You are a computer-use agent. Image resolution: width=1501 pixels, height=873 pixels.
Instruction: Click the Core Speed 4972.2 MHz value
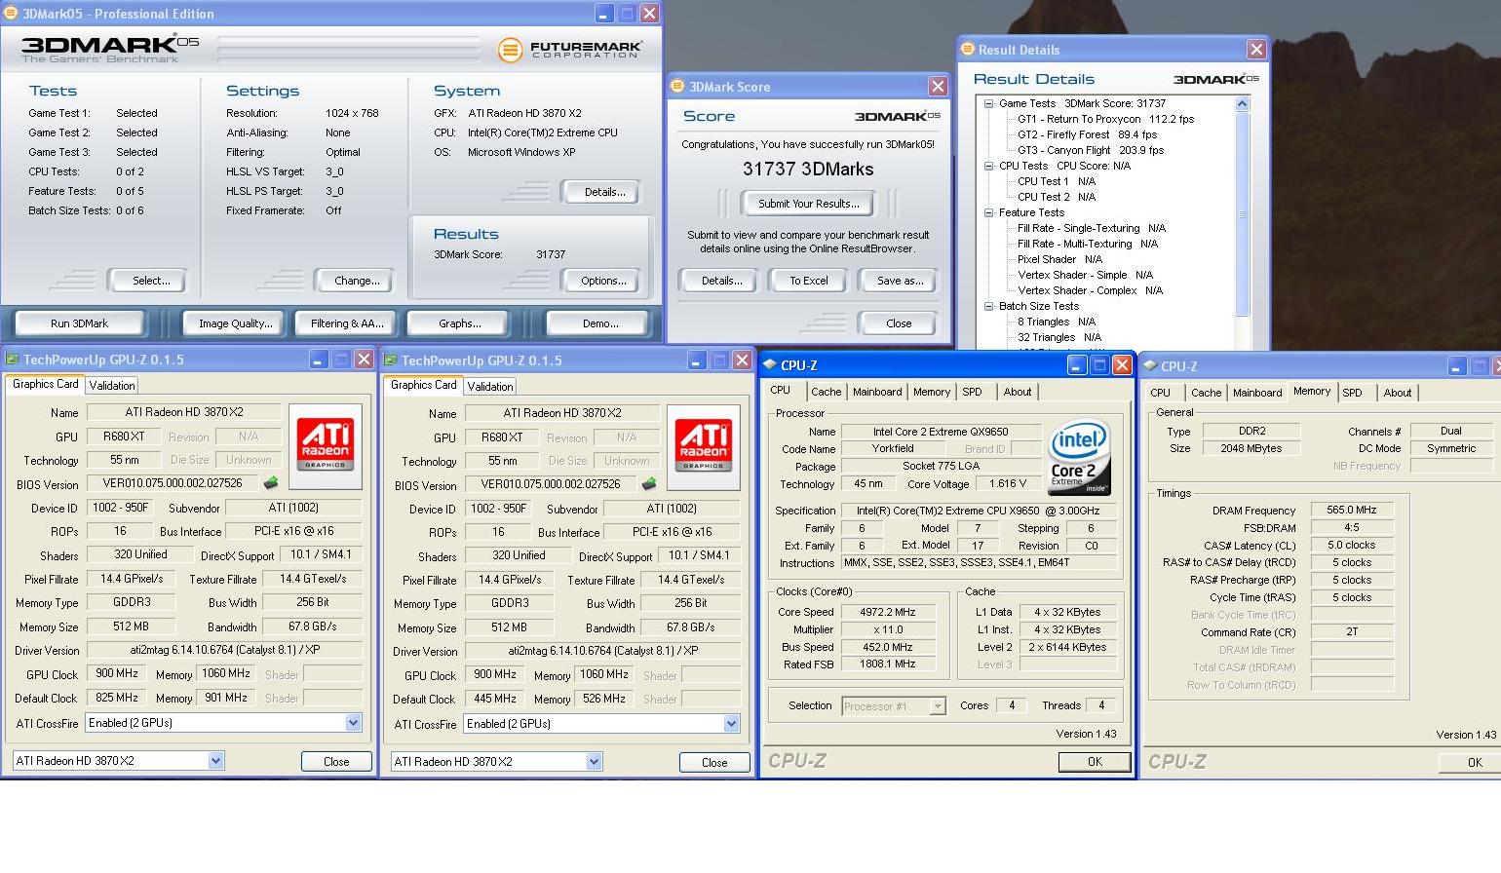click(x=887, y=612)
